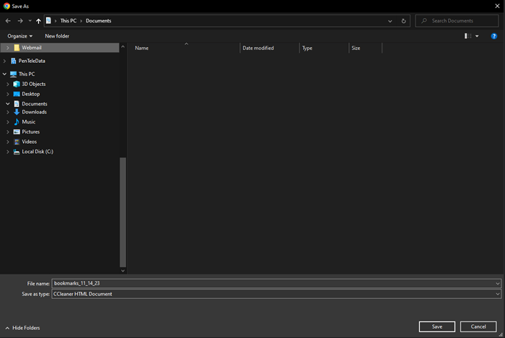Open the 3D Objects folder
Screen dimensions: 505x338
point(33,84)
